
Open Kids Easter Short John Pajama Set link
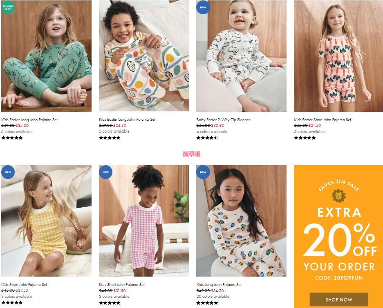coord(323,120)
